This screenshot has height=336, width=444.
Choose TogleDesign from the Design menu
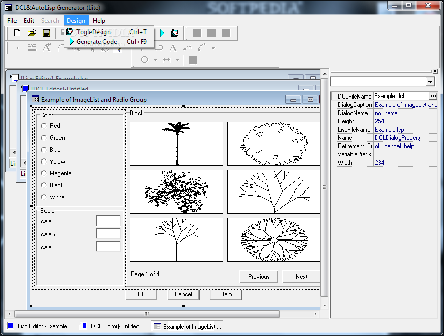click(109, 32)
